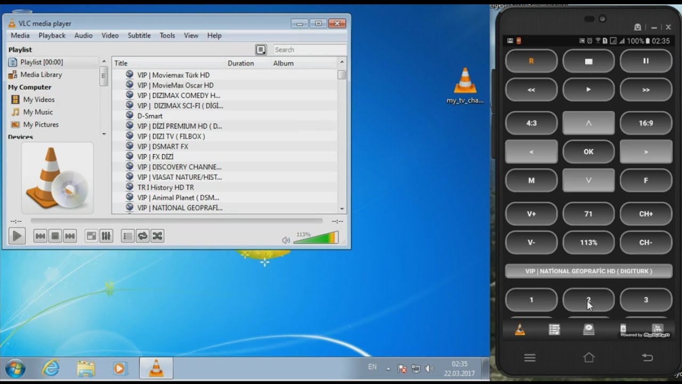
Task: Skip to previous media in VLC
Action: pos(40,236)
